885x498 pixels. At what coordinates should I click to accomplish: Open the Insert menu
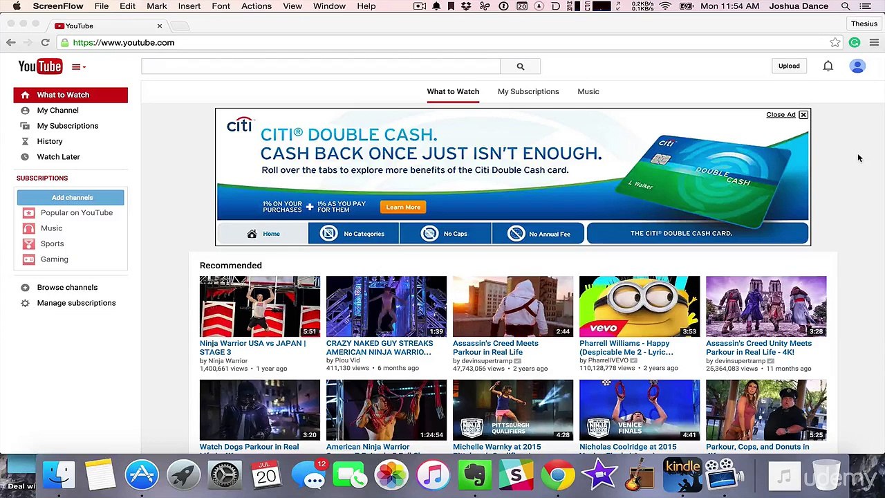click(189, 6)
